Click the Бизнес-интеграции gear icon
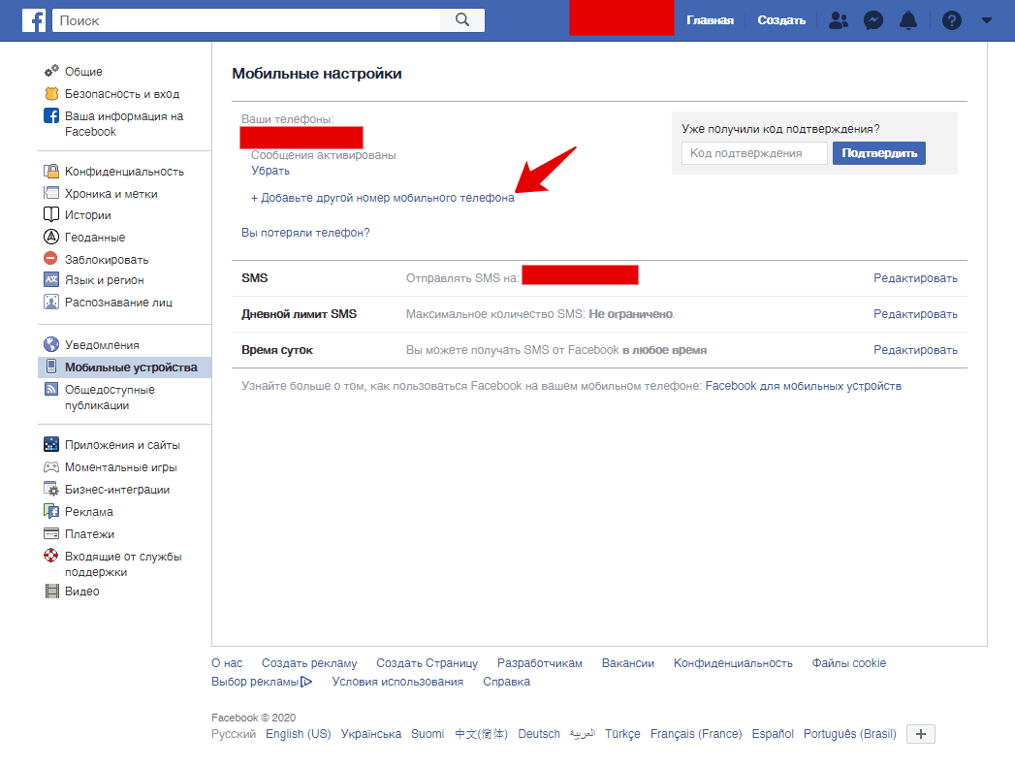This screenshot has width=1015, height=767. (51, 489)
